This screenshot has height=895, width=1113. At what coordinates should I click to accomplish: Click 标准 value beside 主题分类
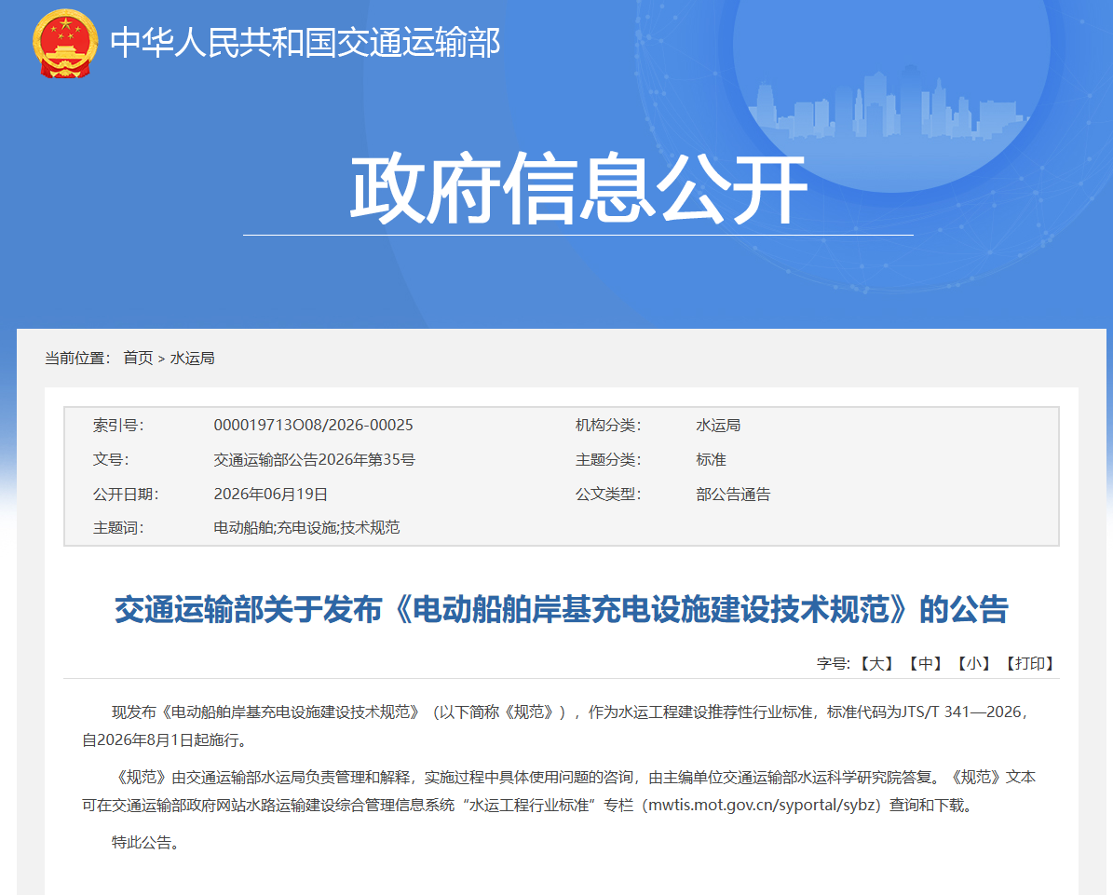tap(712, 460)
